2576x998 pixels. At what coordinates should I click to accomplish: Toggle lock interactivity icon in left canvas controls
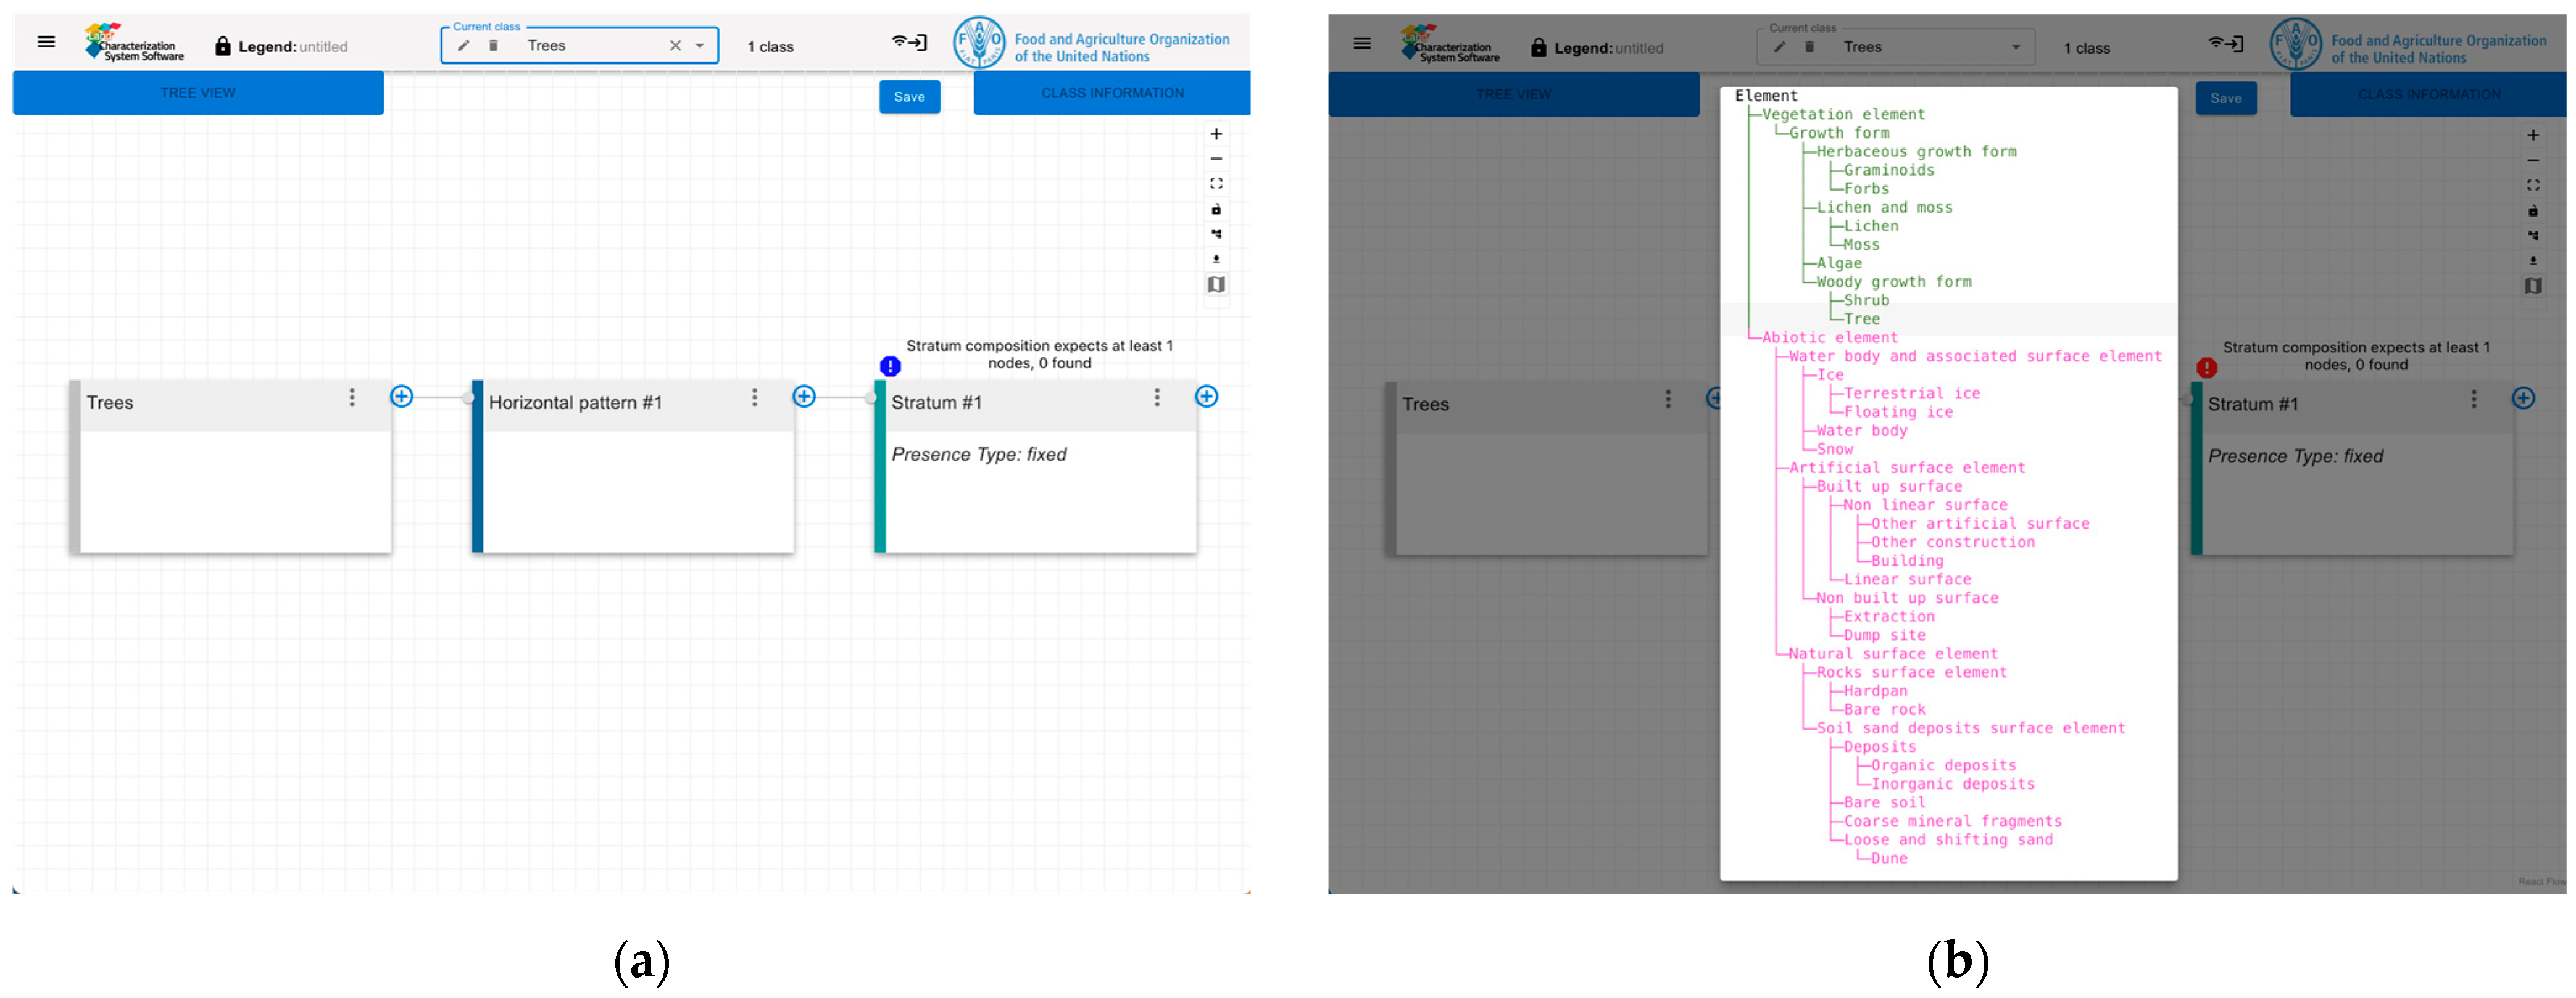coord(1216,210)
